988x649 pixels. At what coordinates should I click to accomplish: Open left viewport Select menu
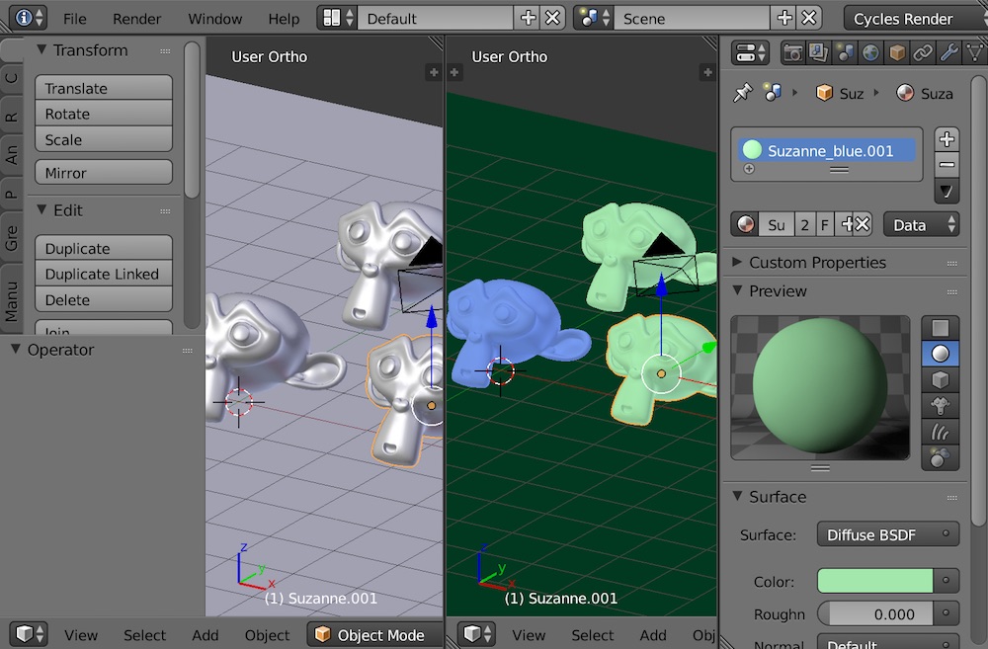pyautogui.click(x=144, y=635)
